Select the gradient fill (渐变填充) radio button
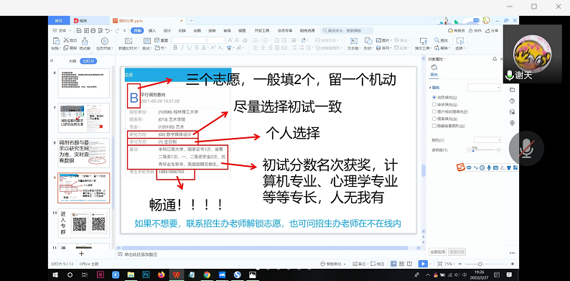 [x=434, y=104]
